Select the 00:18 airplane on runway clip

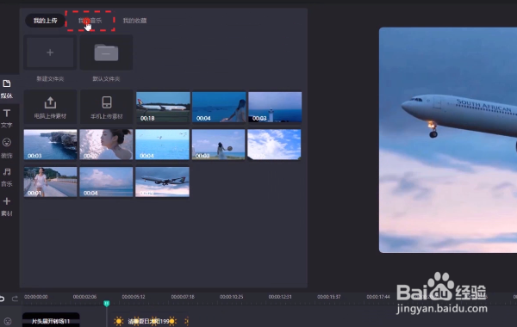163,107
